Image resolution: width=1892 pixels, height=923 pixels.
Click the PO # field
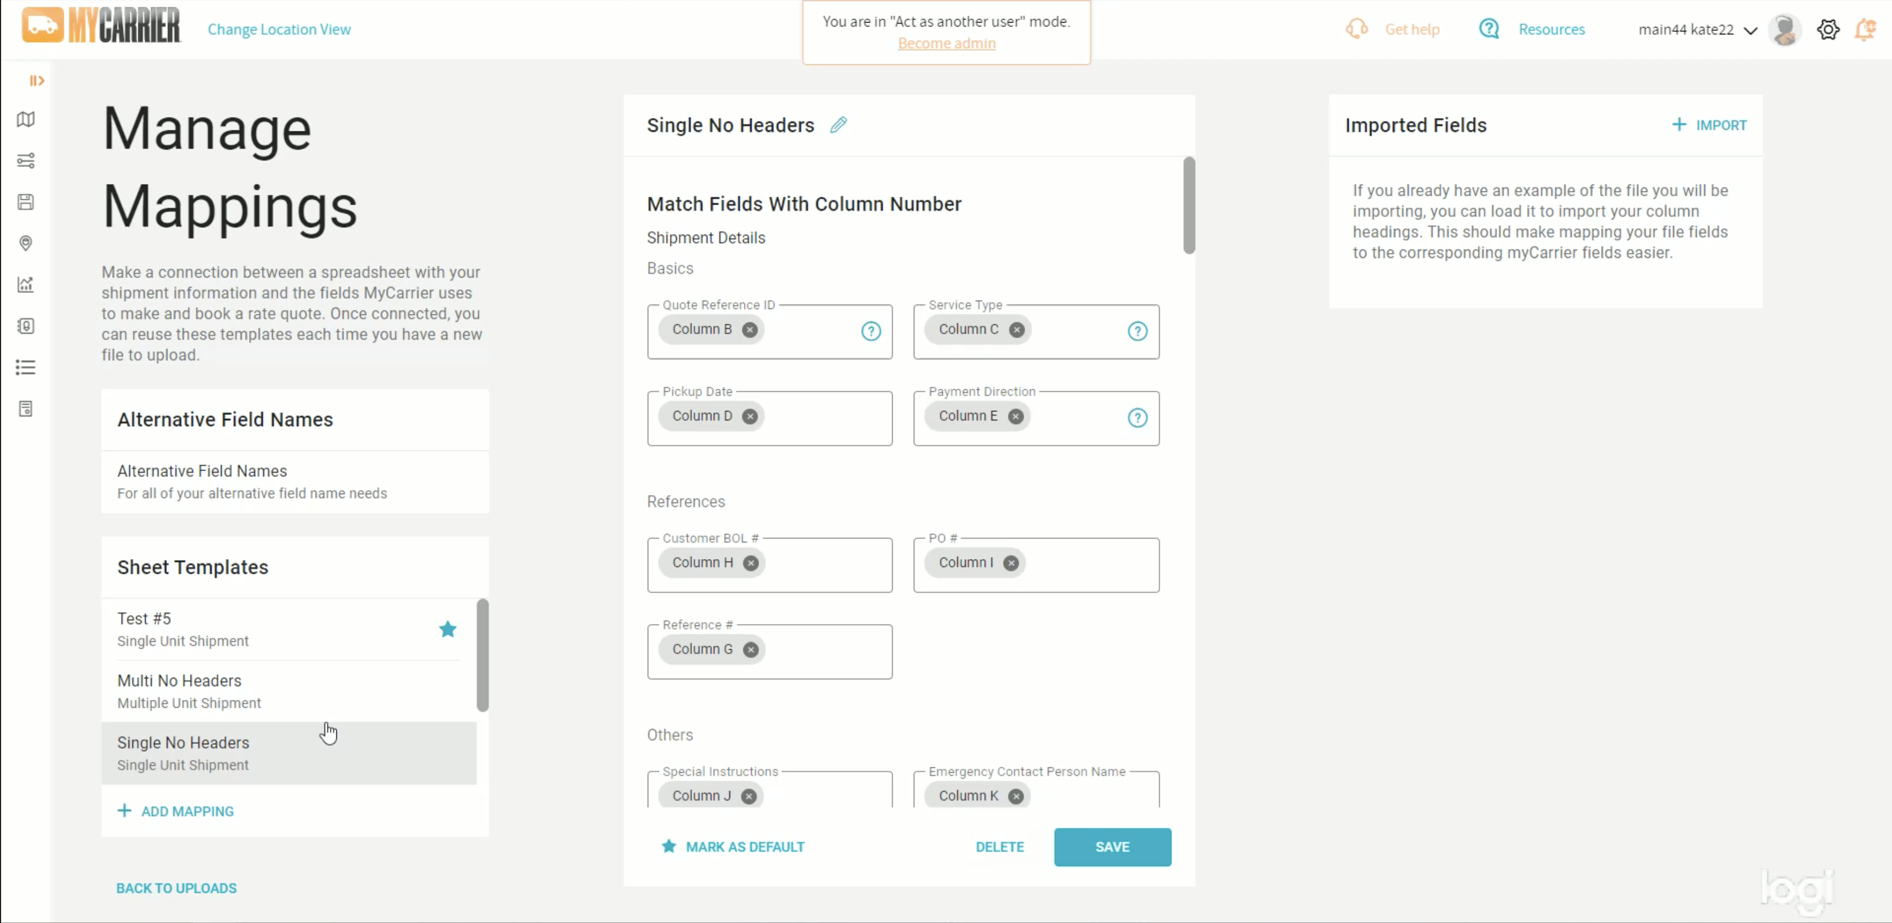pos(1036,564)
